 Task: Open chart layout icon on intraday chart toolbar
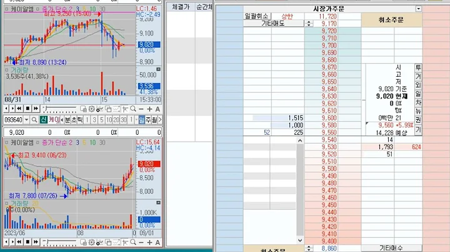point(83,109)
